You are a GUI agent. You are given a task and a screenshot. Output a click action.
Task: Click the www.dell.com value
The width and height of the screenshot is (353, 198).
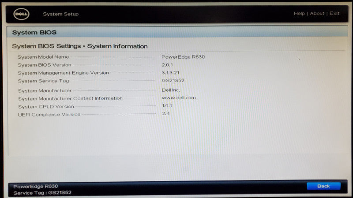click(x=179, y=98)
